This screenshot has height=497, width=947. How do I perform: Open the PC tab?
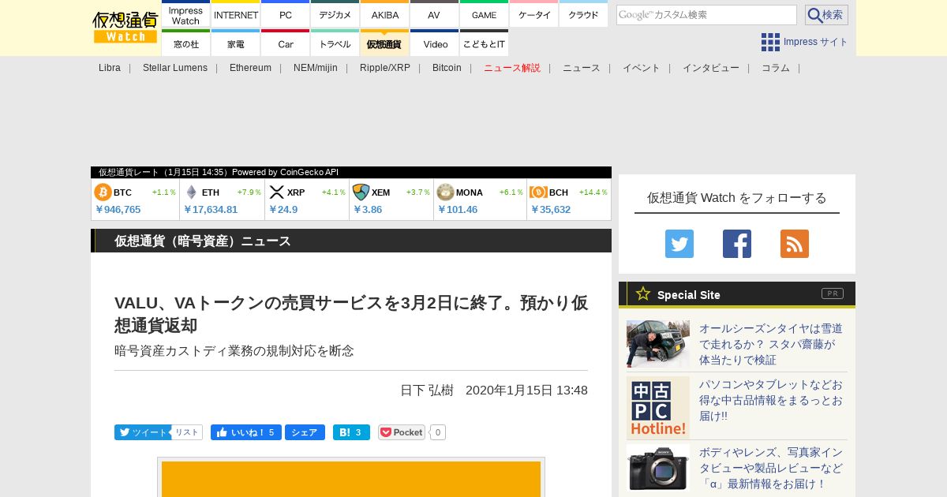[286, 14]
